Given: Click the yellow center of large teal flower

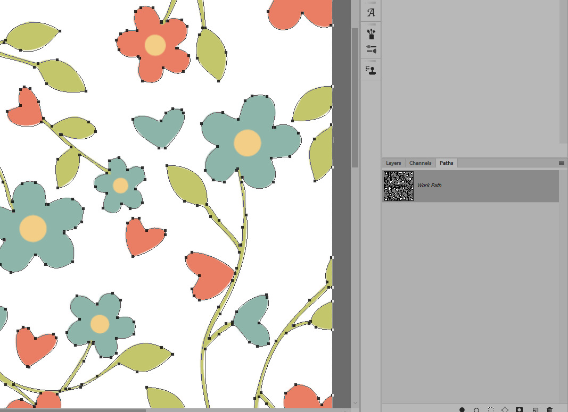Looking at the screenshot, I should 248,143.
